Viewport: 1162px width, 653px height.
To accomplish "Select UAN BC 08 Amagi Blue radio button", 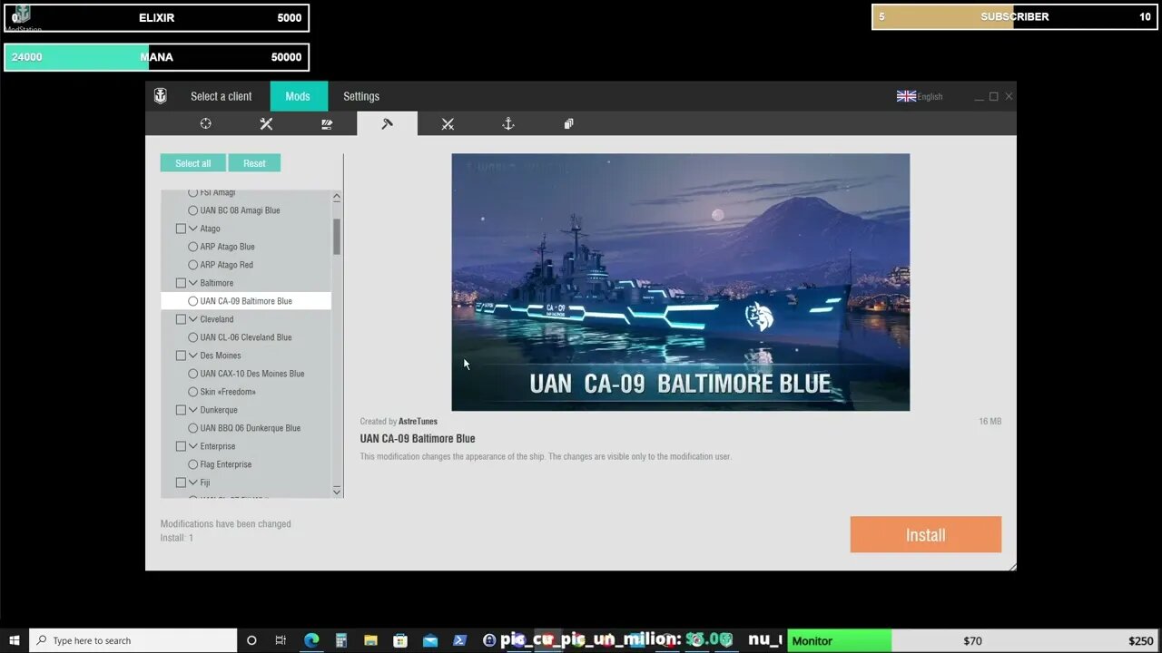I will pos(192,210).
